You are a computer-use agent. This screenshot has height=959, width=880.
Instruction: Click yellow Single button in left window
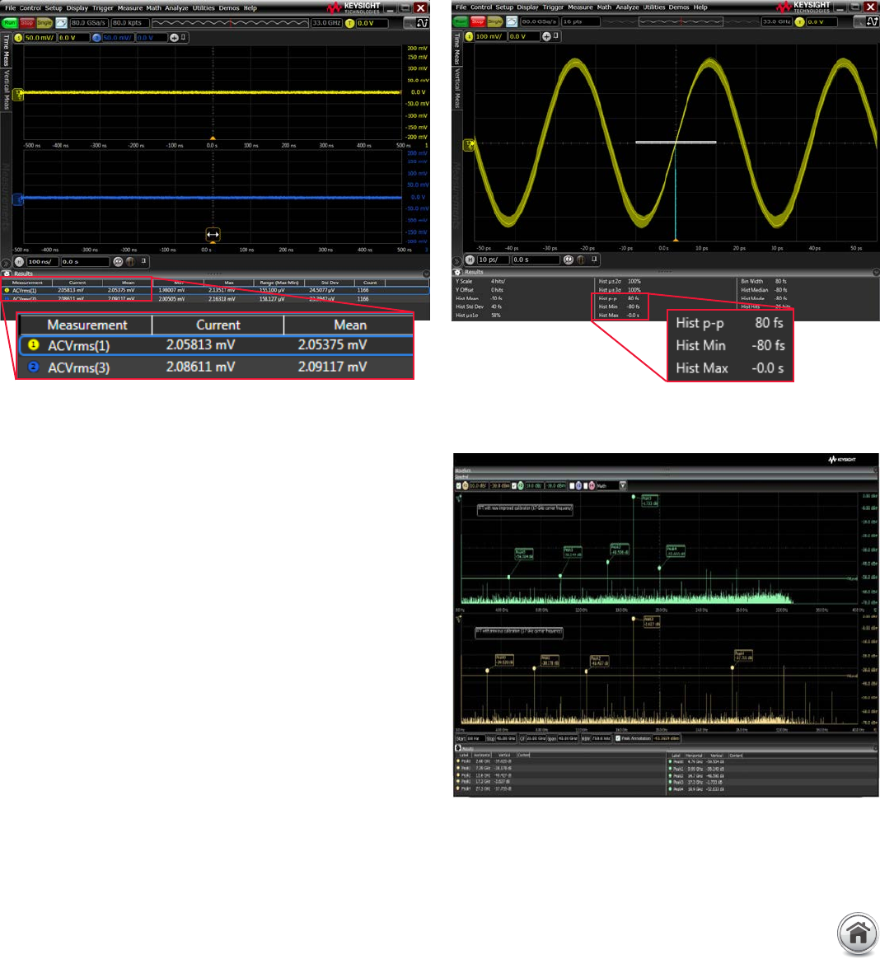[x=44, y=22]
